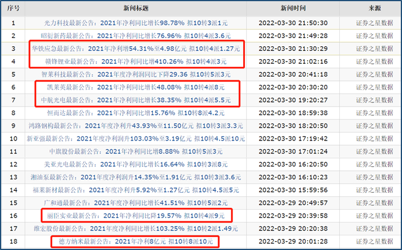The width and height of the screenshot is (402, 250).
Task: Select the time 2022-03-29 20:01:28
Action: coord(293,241)
